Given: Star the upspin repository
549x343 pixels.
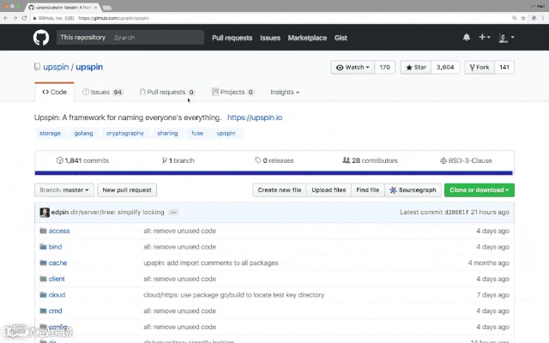Looking at the screenshot, I should coord(416,67).
